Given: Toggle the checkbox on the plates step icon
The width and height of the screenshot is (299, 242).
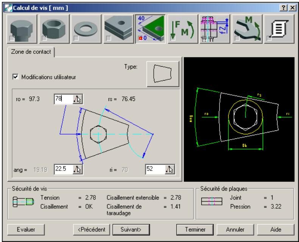Looking at the screenshot, I should coord(108,38).
